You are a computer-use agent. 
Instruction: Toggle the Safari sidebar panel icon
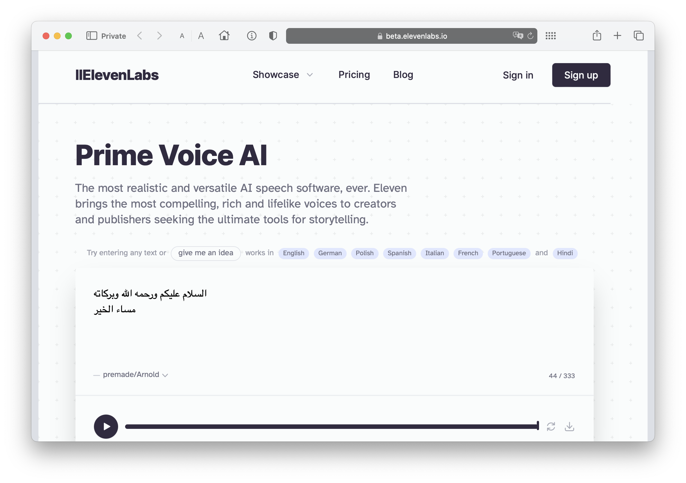click(x=91, y=36)
